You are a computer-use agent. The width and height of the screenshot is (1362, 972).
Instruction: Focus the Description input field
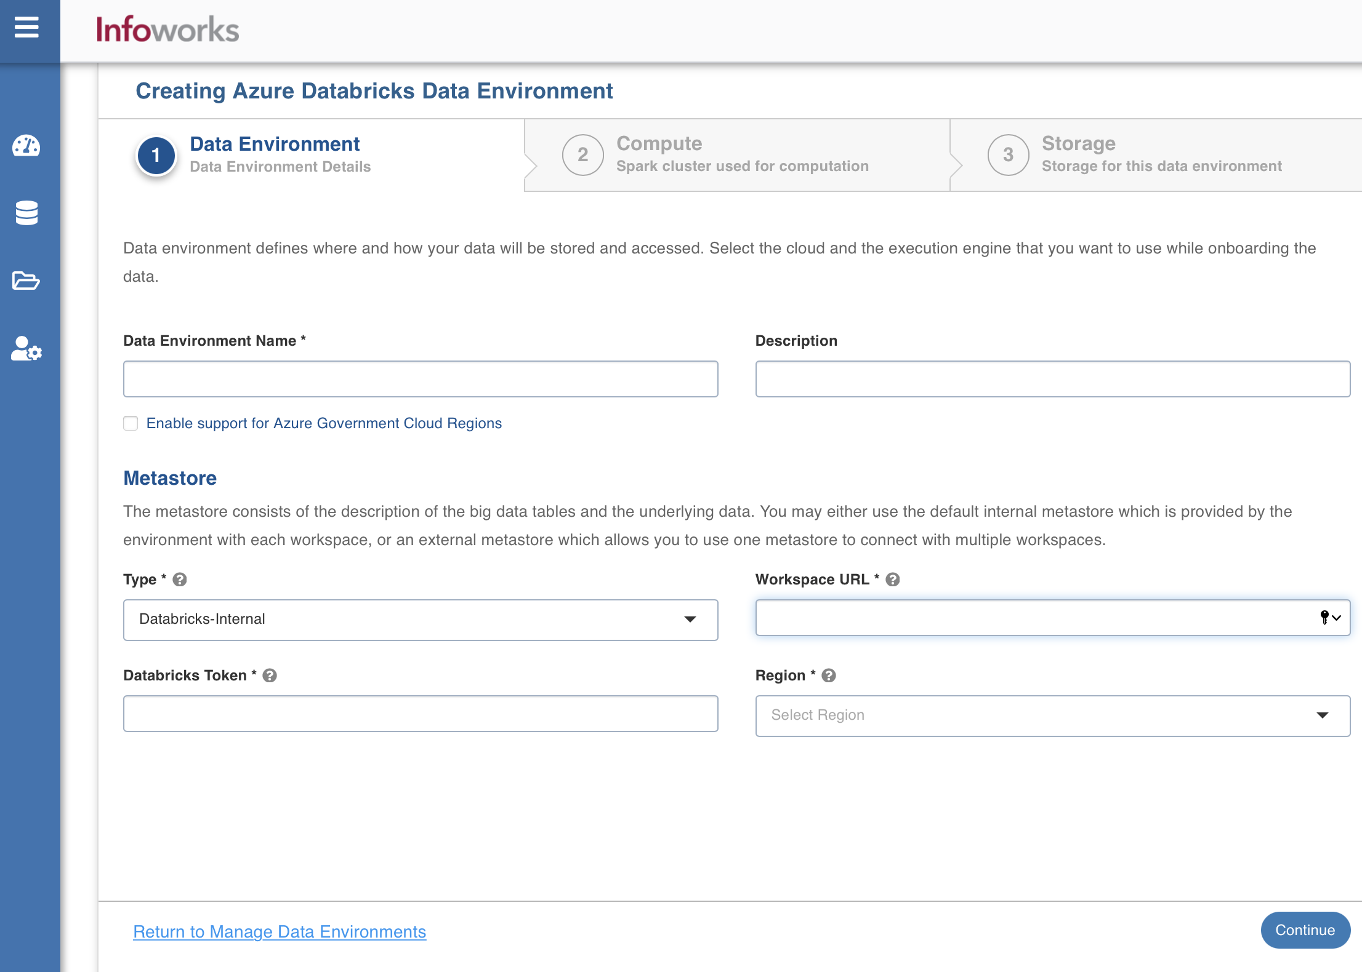tap(1053, 379)
